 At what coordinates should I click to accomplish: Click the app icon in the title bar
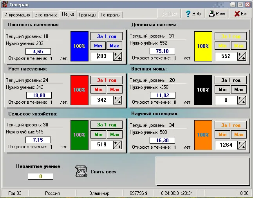point(4,4)
